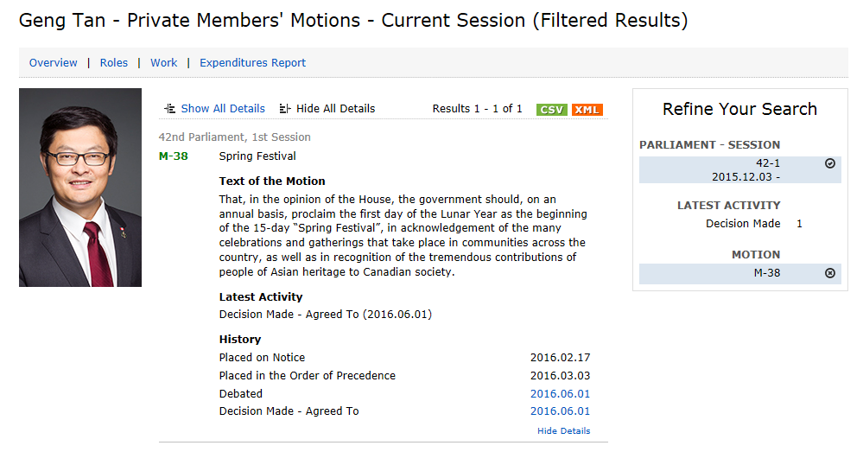Export results using the XML icon

coord(587,109)
